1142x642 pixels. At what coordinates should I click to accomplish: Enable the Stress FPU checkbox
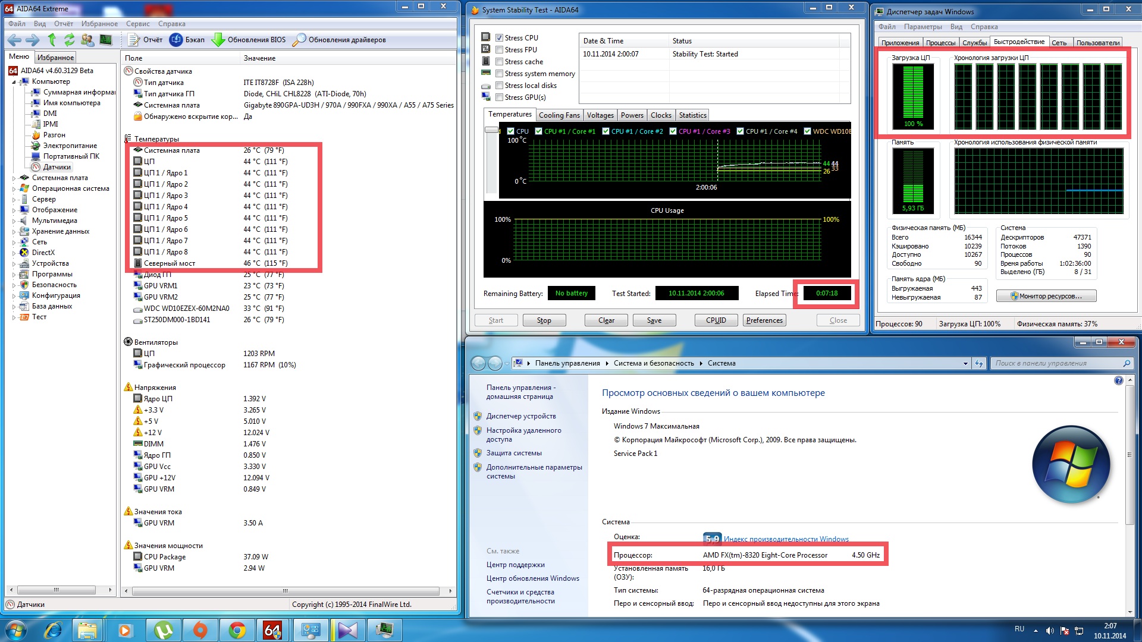[x=500, y=50]
